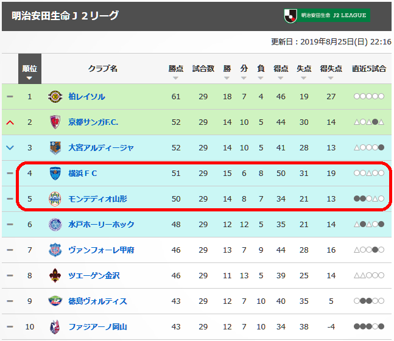The height and width of the screenshot is (341, 394).
Task: Sort by 得点 goals scored column
Action: click(281, 72)
